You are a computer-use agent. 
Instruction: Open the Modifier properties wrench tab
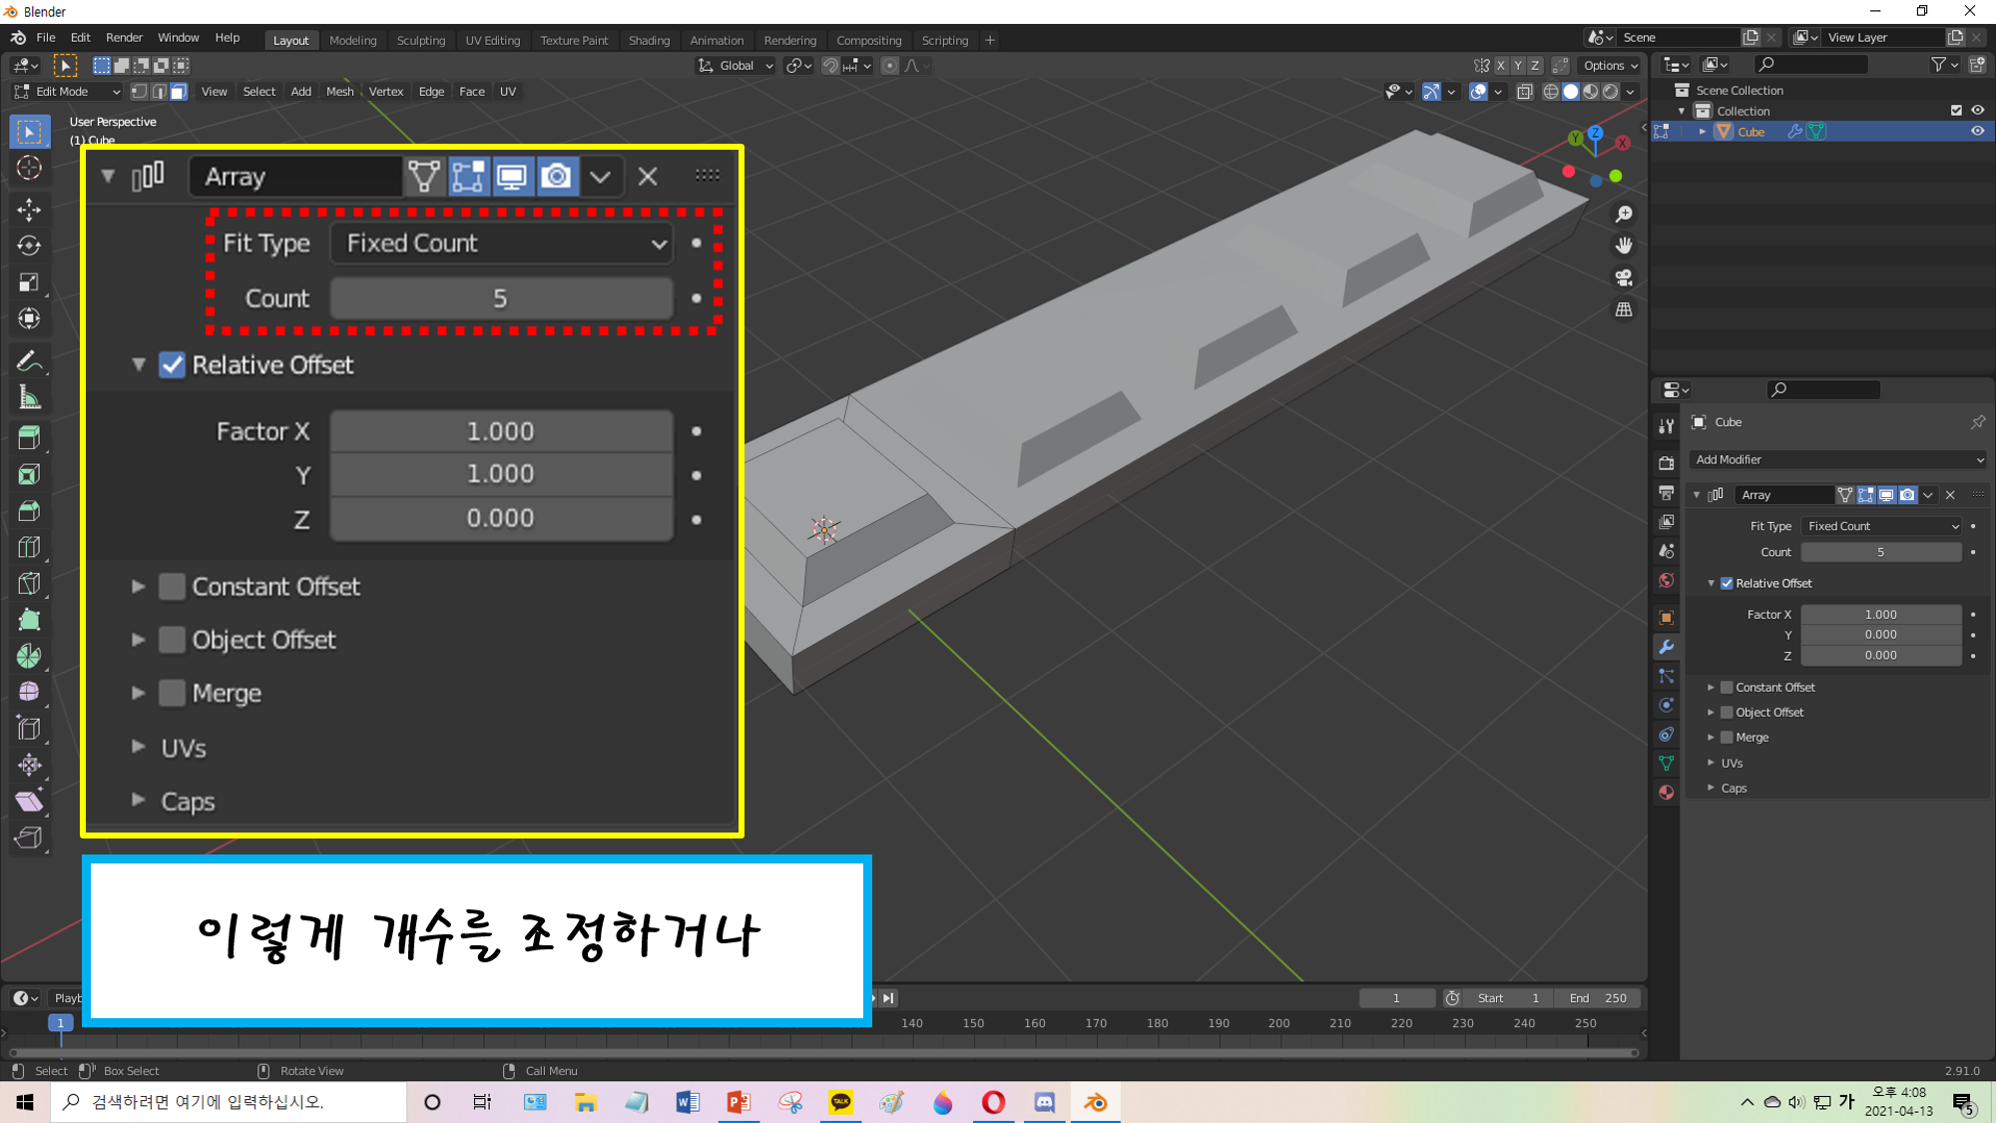pos(1666,647)
